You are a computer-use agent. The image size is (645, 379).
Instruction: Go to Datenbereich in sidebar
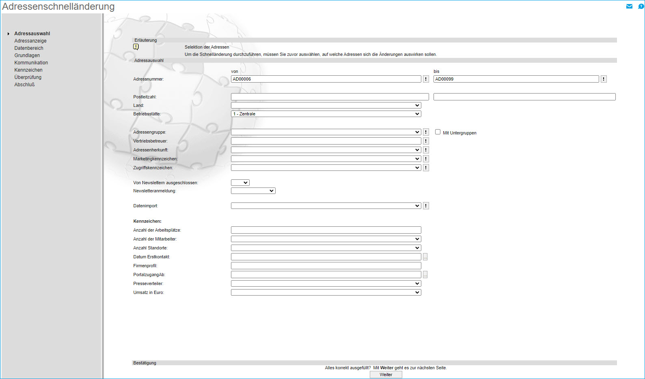pos(29,48)
